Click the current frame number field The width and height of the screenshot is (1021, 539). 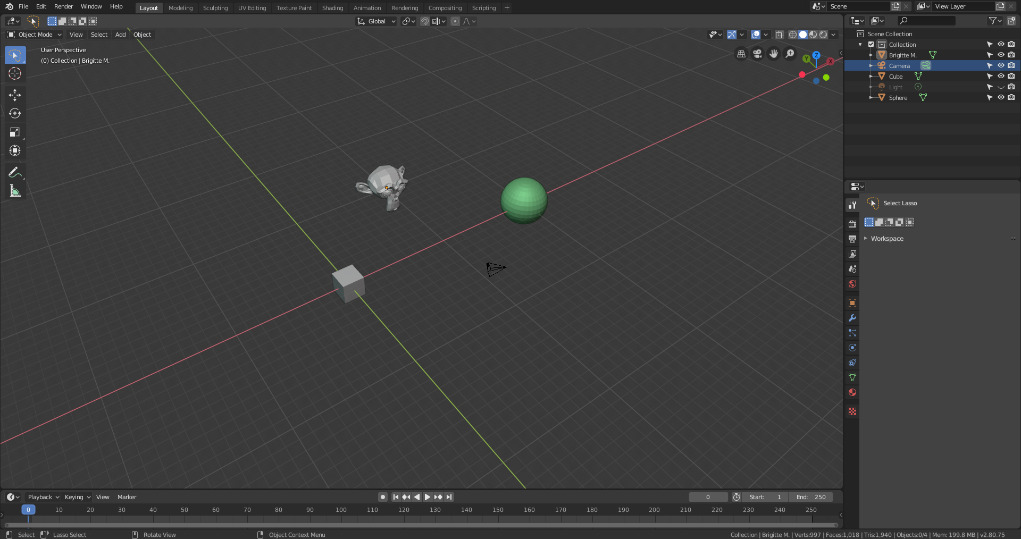708,497
